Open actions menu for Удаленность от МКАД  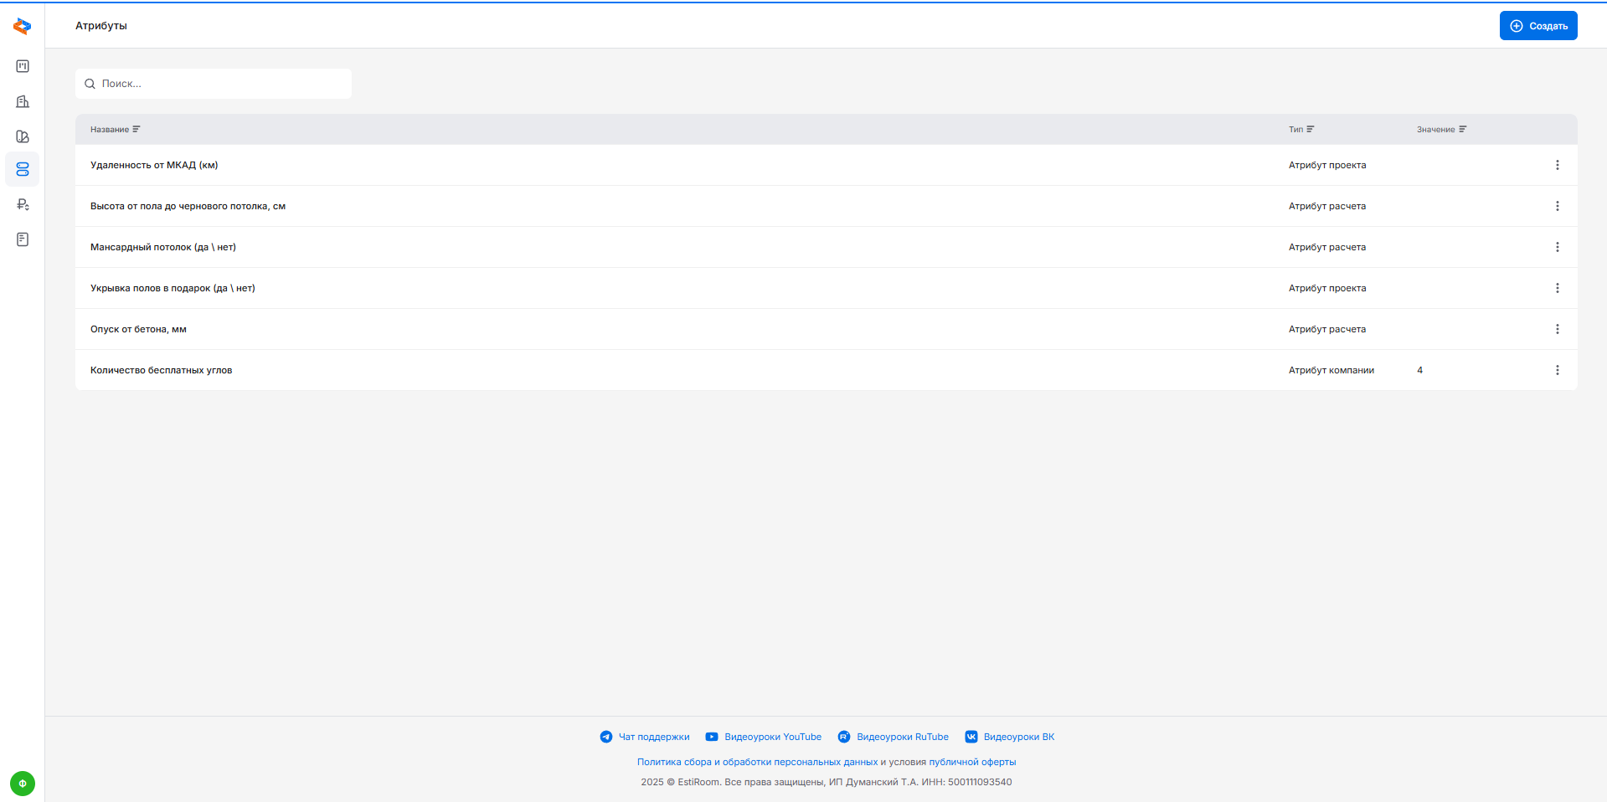[x=1557, y=165]
